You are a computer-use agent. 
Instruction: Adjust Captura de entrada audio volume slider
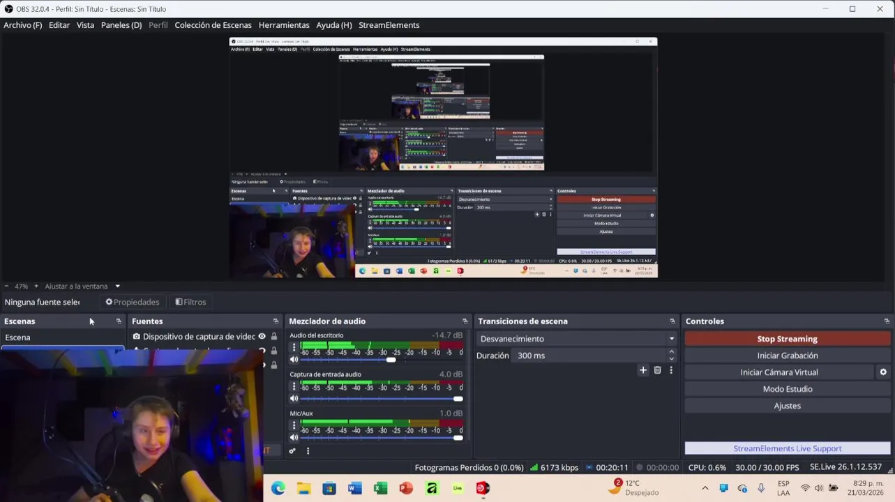click(x=382, y=399)
